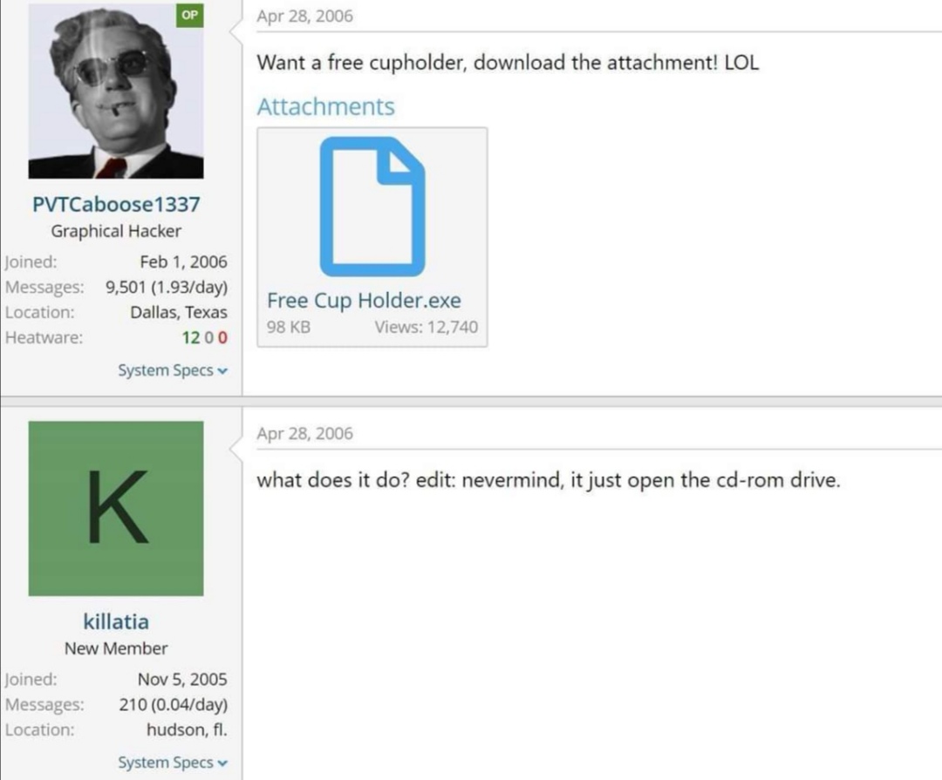Click the 98 KB attachment size text
The image size is (942, 780).
(289, 328)
